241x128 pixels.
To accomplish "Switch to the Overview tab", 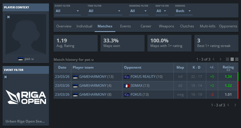I will tap(64, 26).
